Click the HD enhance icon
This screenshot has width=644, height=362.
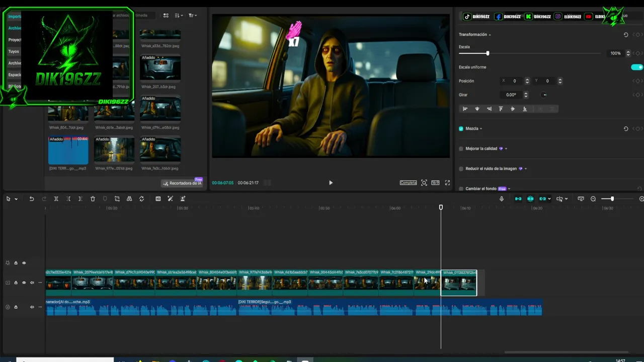pos(158,199)
